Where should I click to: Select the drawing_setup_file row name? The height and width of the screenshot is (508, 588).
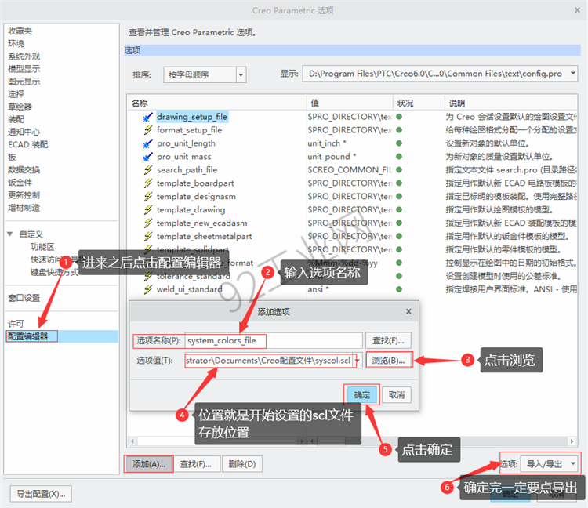pos(192,117)
